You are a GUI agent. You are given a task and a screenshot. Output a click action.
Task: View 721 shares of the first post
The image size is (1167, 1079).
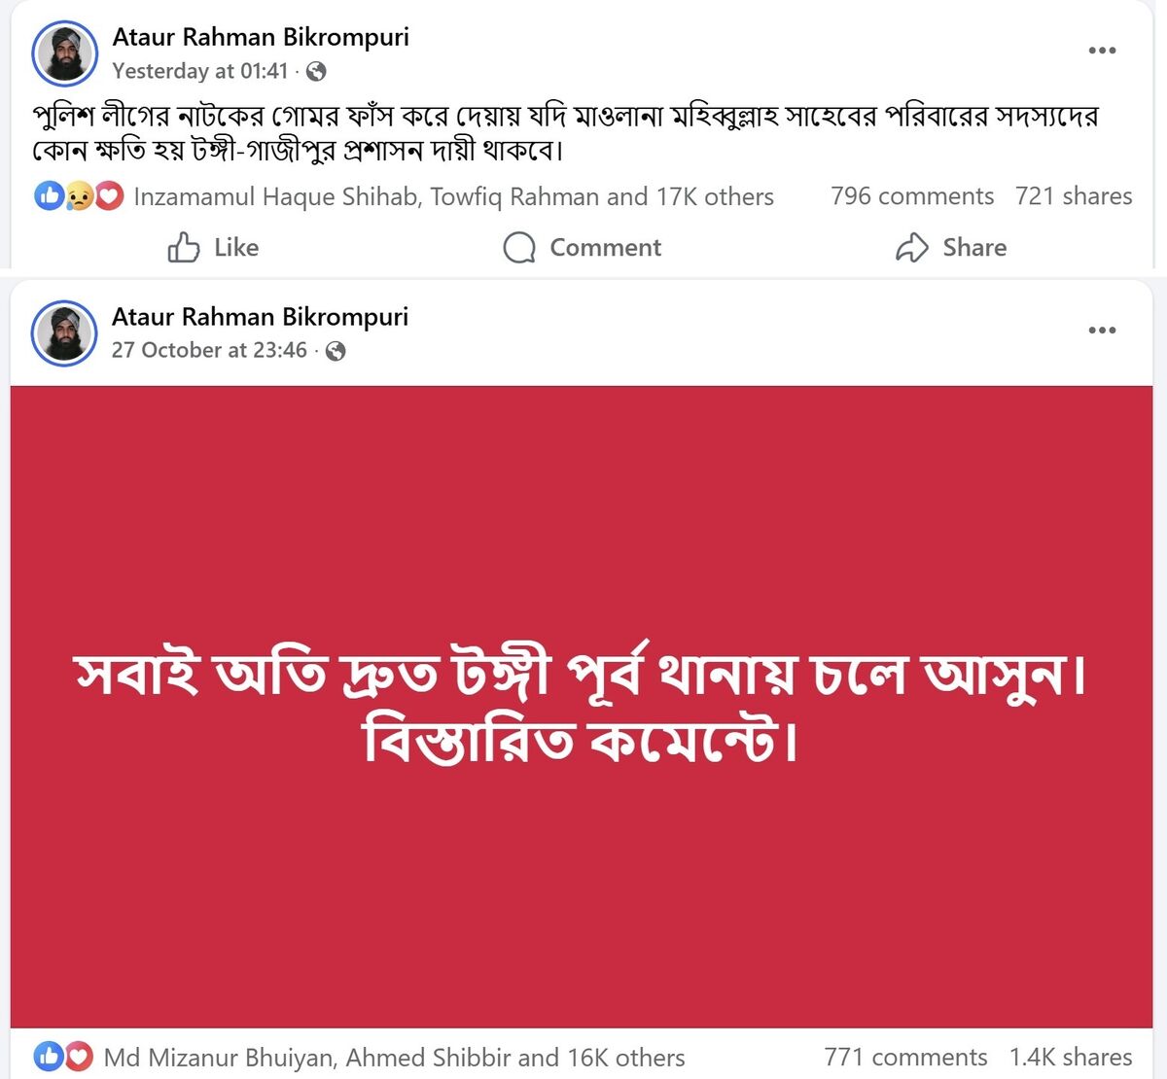point(1074,196)
